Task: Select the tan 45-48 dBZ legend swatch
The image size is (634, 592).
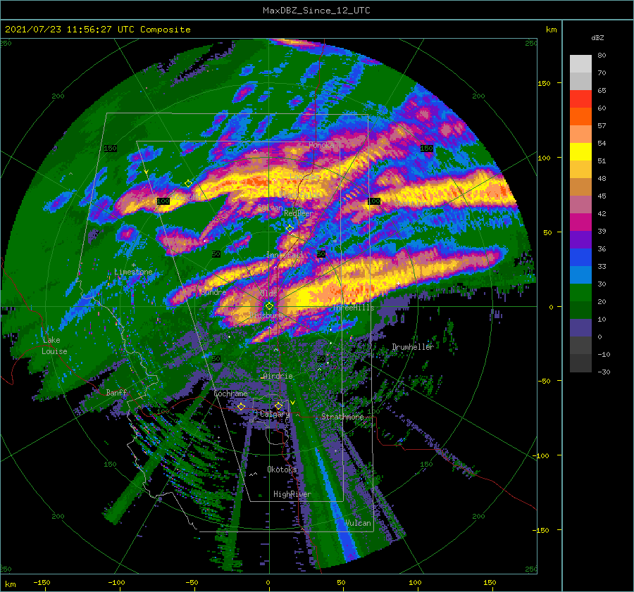Action: [580, 187]
